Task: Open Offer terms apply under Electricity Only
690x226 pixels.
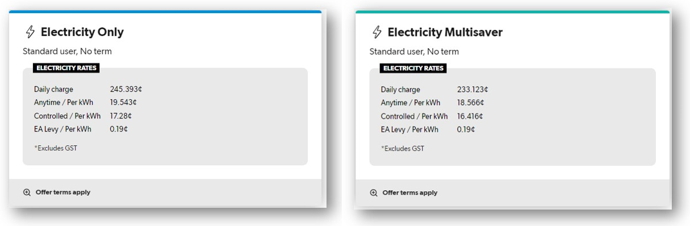Action: [x=63, y=192]
